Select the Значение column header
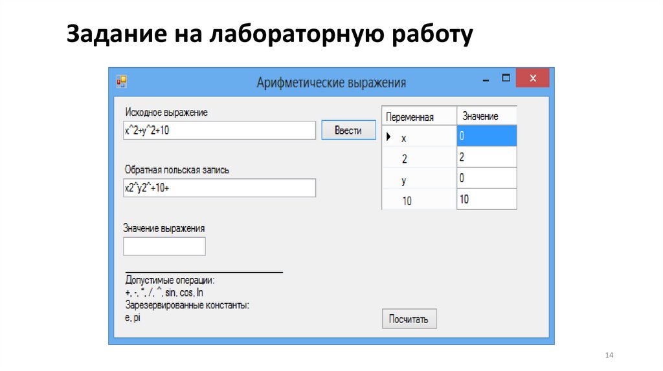This screenshot has width=663, height=371. pos(487,116)
